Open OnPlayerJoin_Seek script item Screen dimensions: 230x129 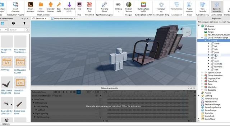pyautogui.click(x=20, y=65)
